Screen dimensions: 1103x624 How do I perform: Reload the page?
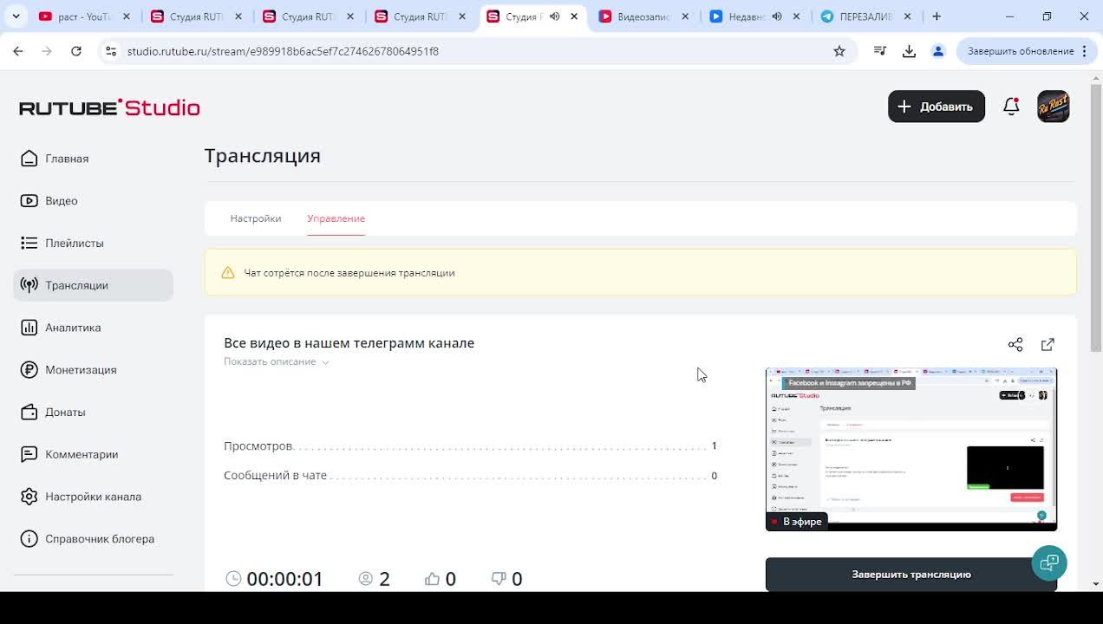[76, 51]
